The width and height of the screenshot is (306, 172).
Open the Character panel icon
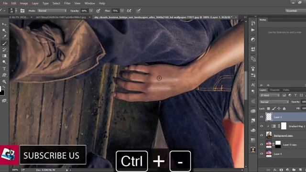(x=253, y=85)
